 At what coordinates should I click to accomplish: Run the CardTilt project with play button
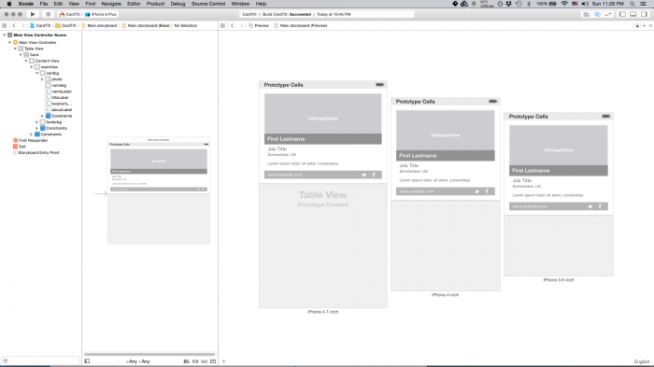pyautogui.click(x=33, y=14)
